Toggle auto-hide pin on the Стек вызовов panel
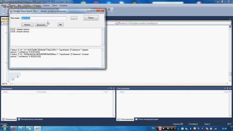Screen dimensions: 233x131 [227, 88]
